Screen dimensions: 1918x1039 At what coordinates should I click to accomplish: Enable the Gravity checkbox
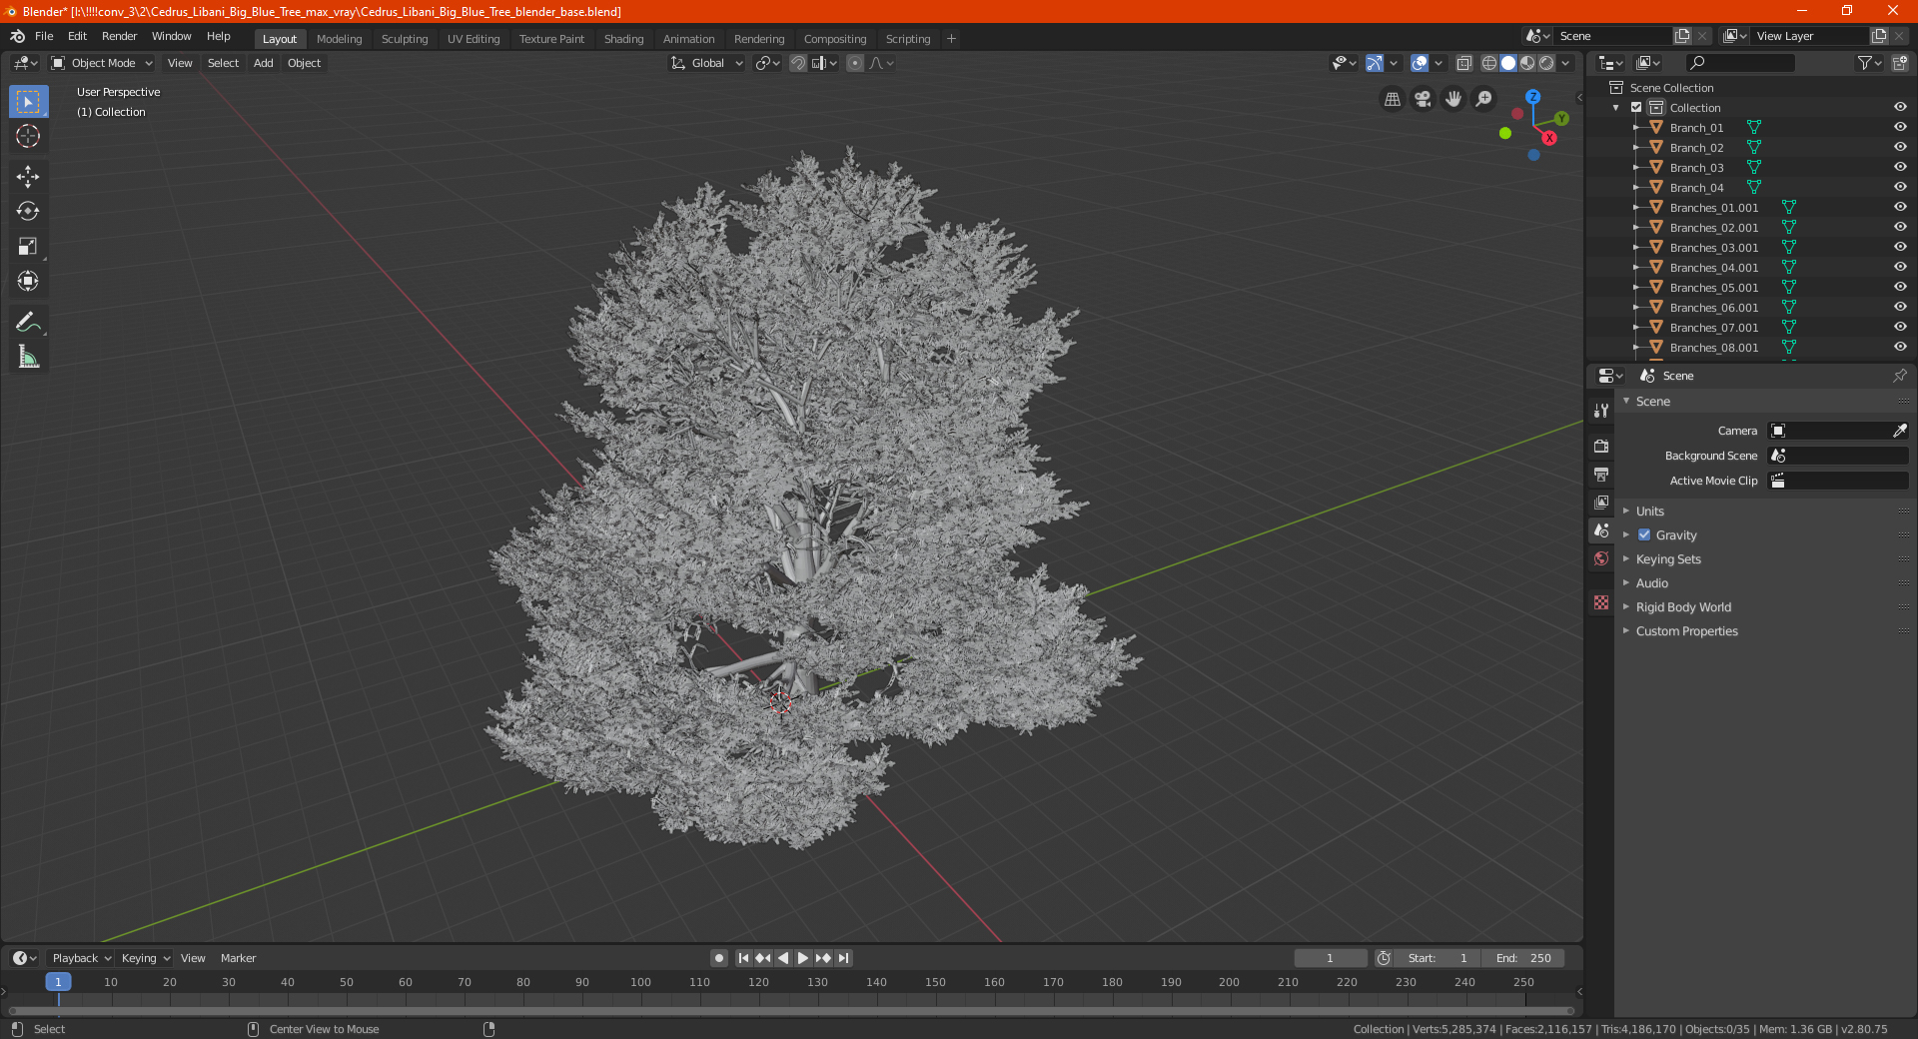[x=1644, y=535]
